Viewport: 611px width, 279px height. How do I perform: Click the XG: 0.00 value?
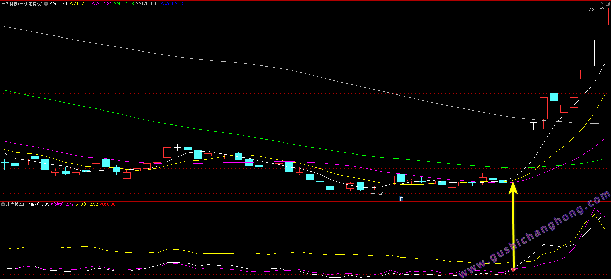(x=107, y=204)
